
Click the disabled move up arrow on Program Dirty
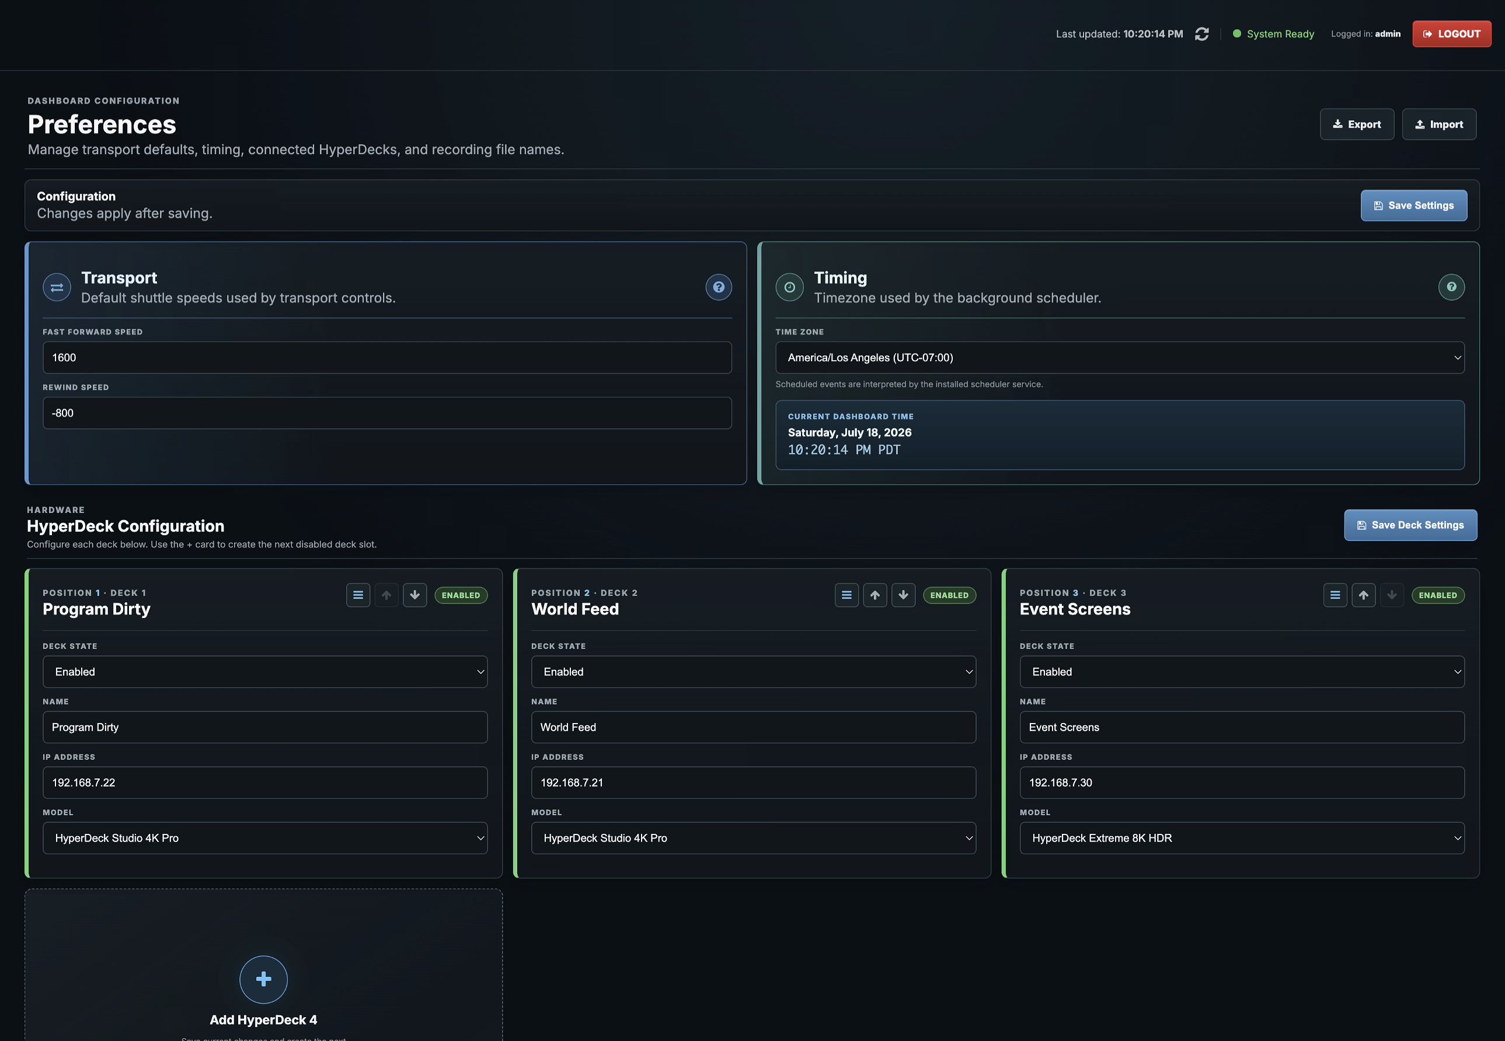(386, 595)
